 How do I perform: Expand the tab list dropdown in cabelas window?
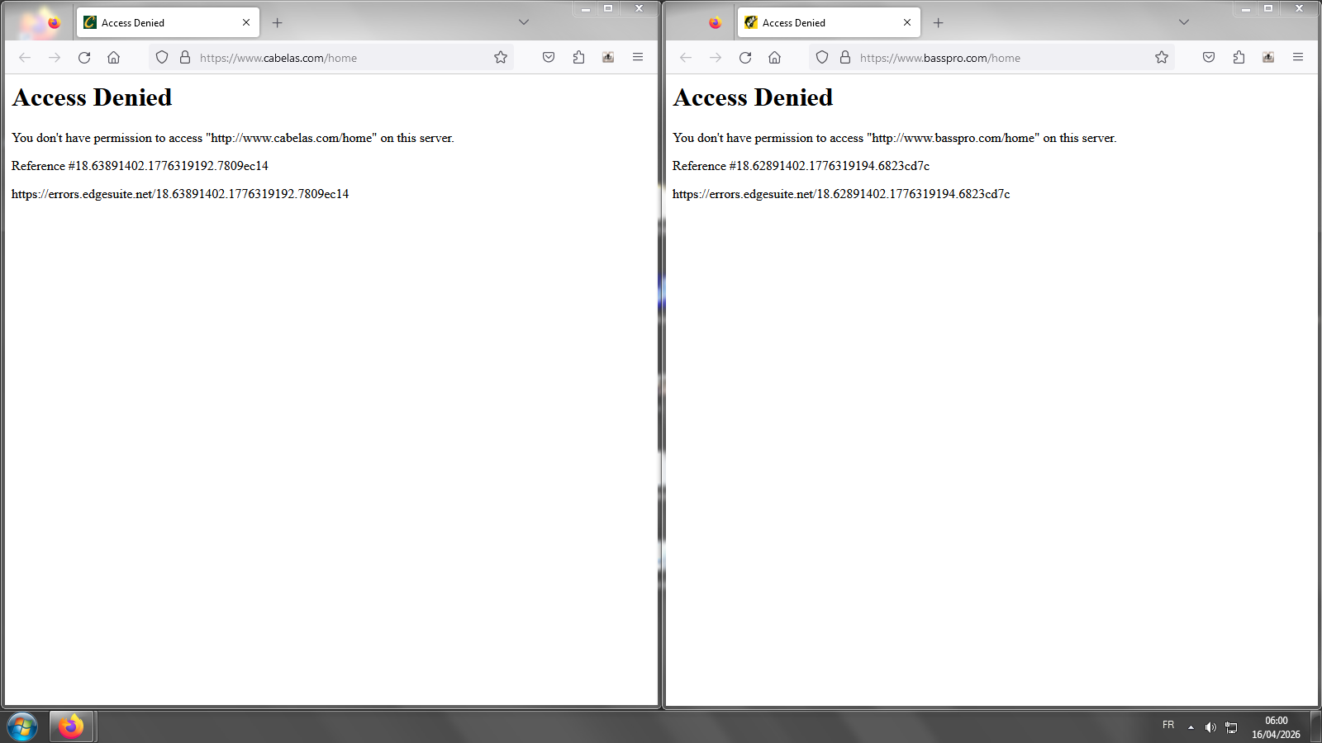point(524,22)
